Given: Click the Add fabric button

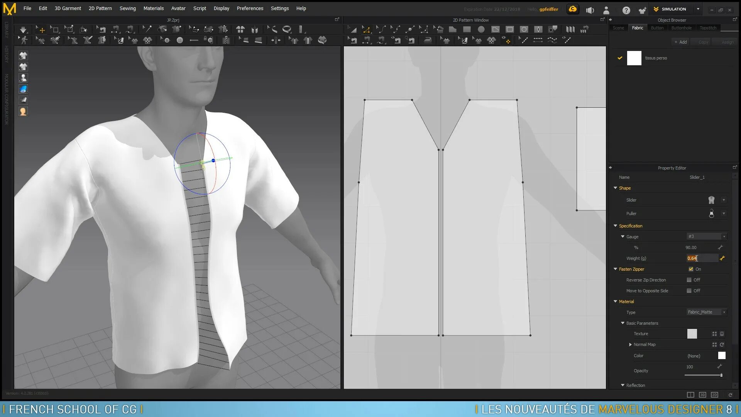Looking at the screenshot, I should 680,42.
